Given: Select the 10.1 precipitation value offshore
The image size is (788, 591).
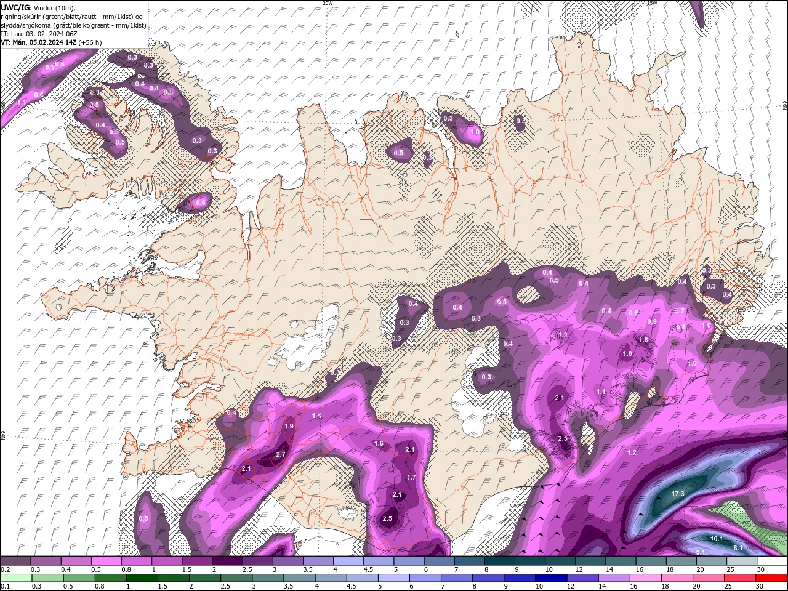Looking at the screenshot, I should coord(717,539).
